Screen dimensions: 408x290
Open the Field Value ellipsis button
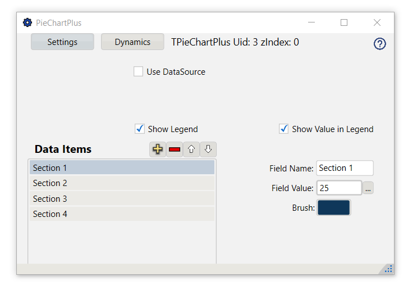click(x=368, y=188)
